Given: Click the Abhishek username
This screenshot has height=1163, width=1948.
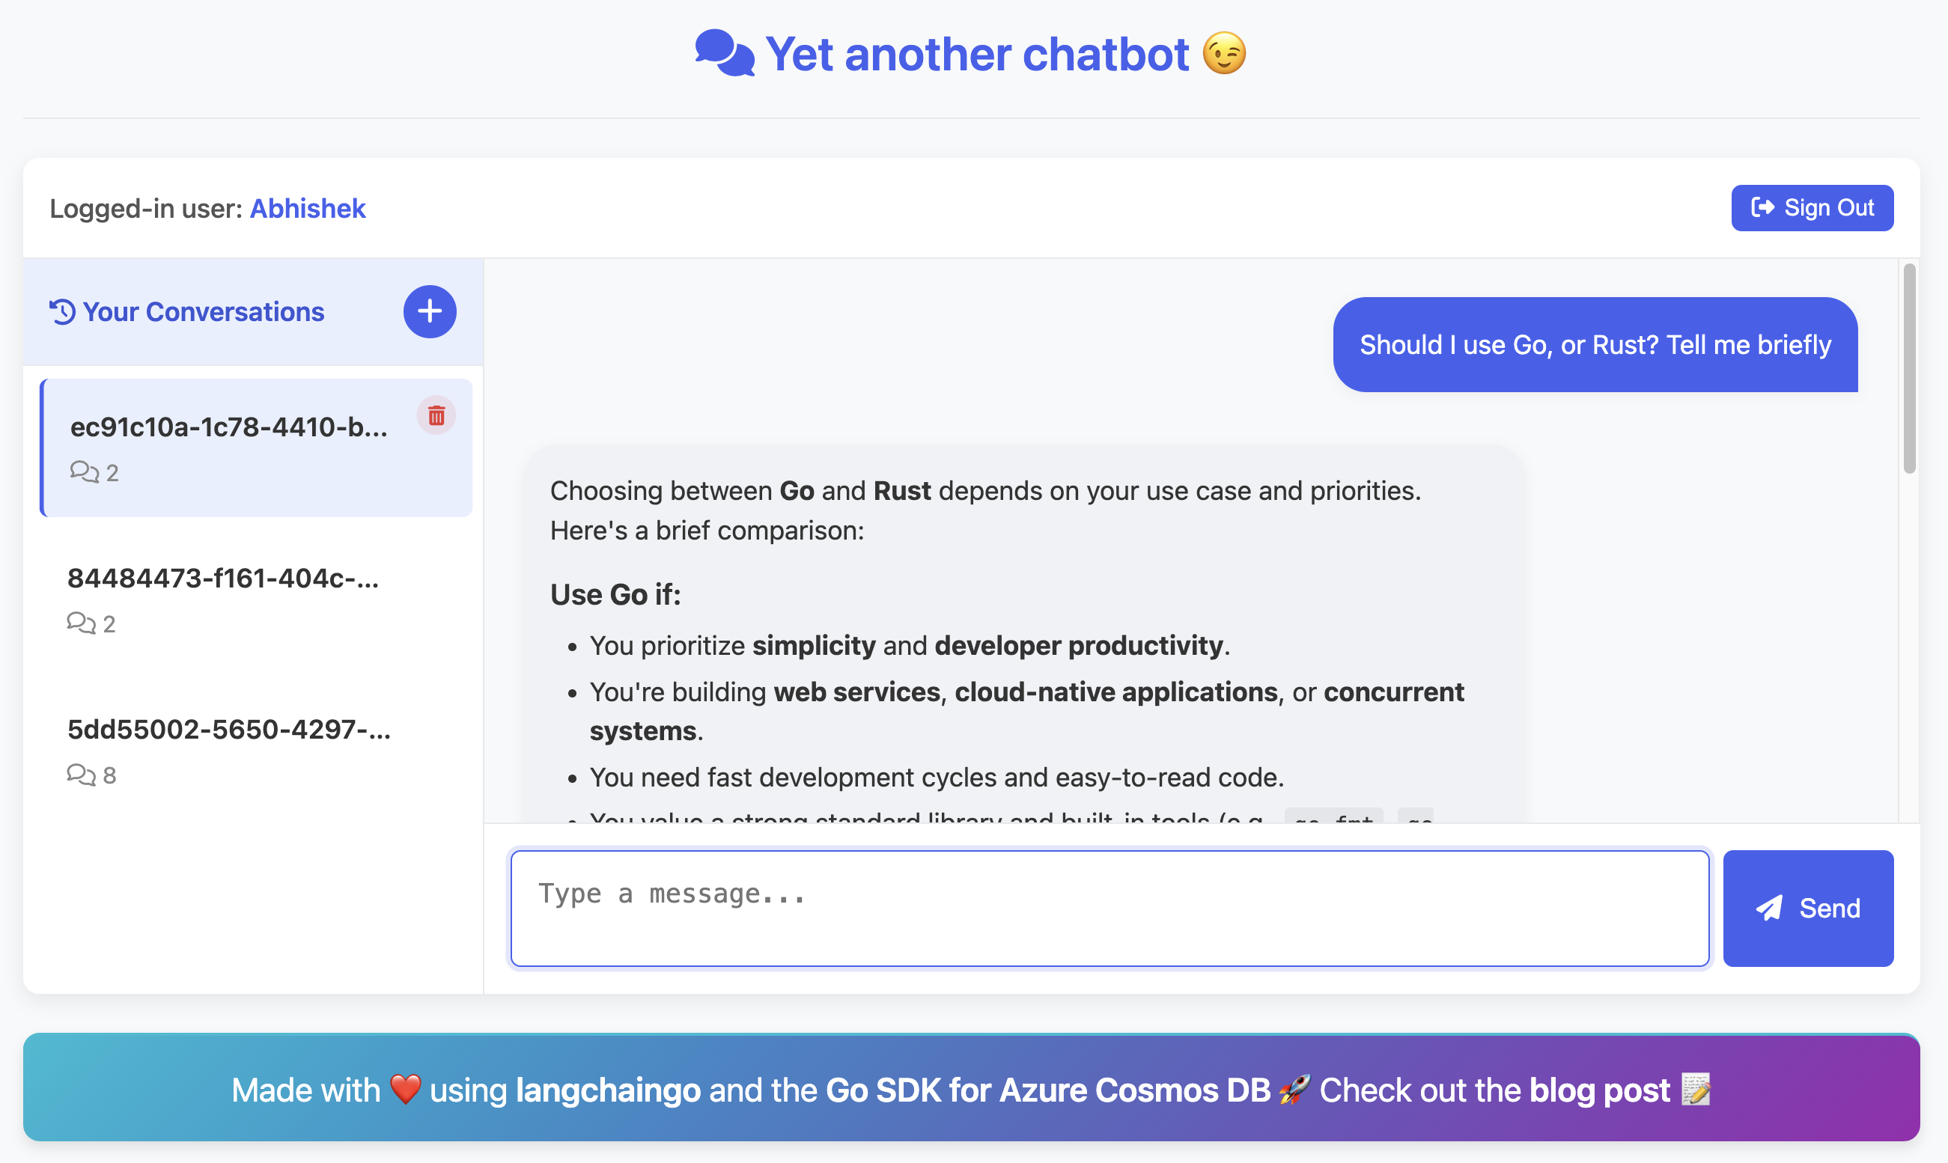Looking at the screenshot, I should (x=307, y=209).
